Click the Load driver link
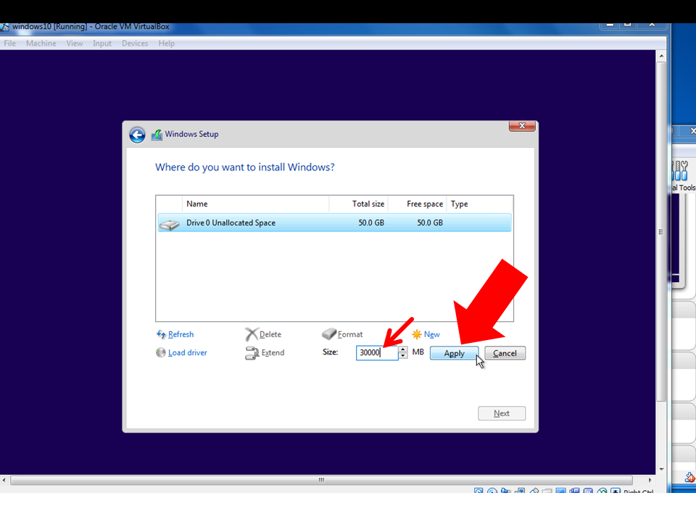696x522 pixels. coord(187,352)
